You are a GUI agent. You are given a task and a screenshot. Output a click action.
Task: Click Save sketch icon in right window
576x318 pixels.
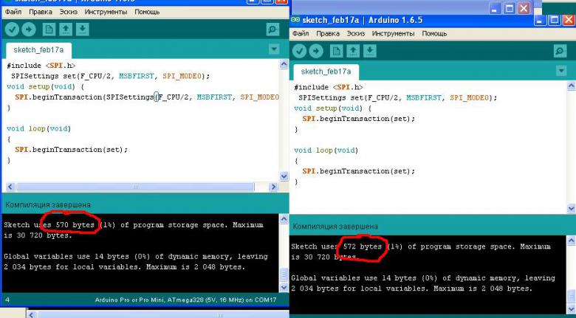370,51
